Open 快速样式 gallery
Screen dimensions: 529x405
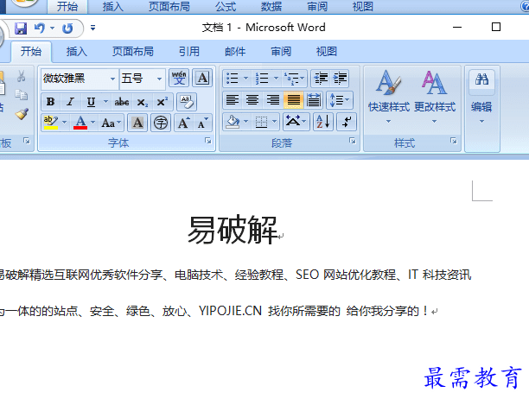[x=389, y=97]
